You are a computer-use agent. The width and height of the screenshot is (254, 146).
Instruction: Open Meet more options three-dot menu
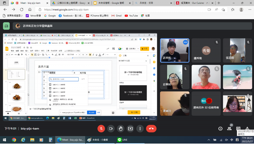click(140, 129)
